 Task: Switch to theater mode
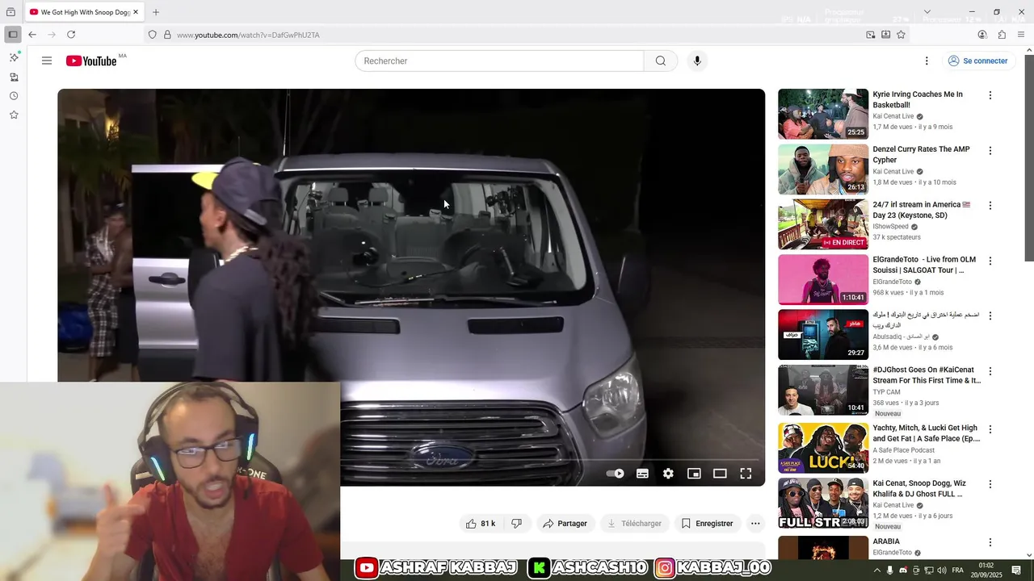coord(720,474)
